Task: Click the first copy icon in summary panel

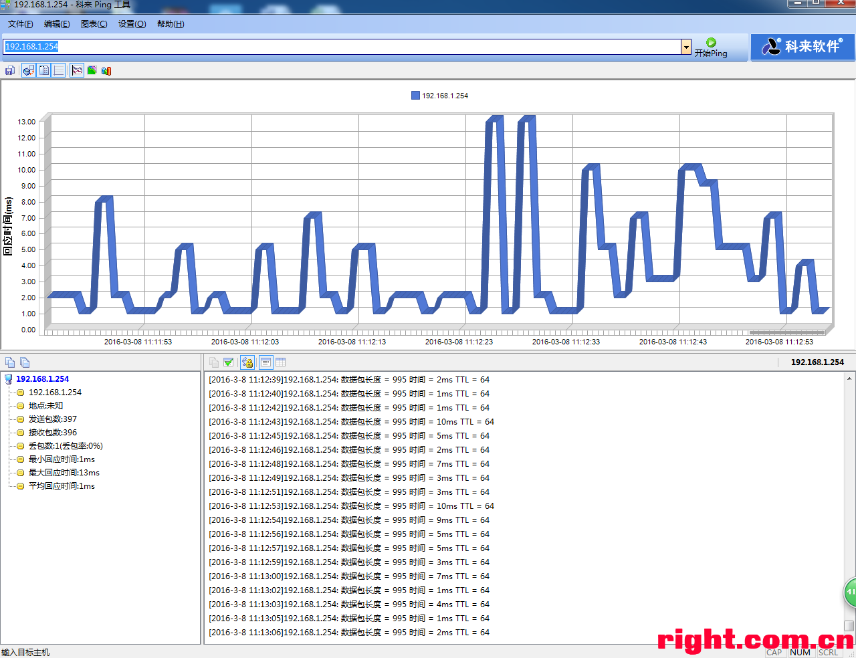Action: tap(10, 362)
